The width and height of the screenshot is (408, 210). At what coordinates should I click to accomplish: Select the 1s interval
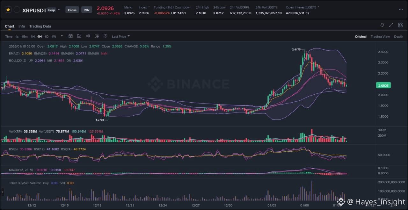tap(17, 36)
